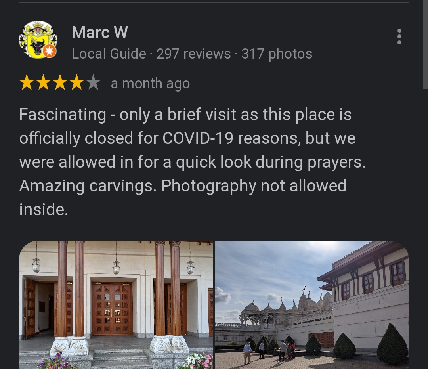This screenshot has height=369, width=428.
Task: Select the second yellow rating star
Action: tap(44, 83)
